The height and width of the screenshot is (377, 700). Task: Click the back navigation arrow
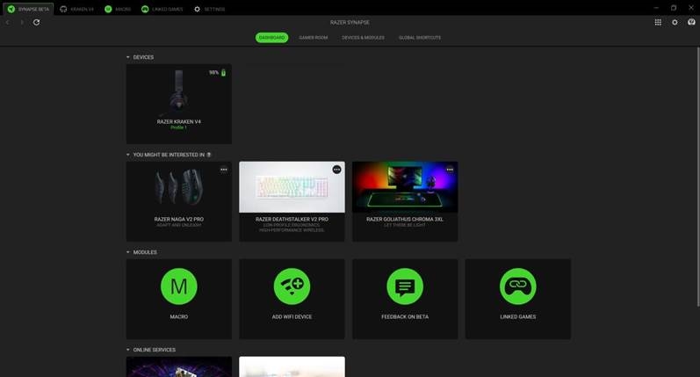pyautogui.click(x=8, y=22)
